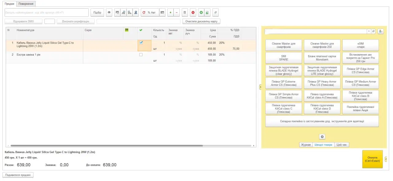393x181 pixels.
Task: Collapse the yellow quick goods panel arrow
Action: pos(260,87)
